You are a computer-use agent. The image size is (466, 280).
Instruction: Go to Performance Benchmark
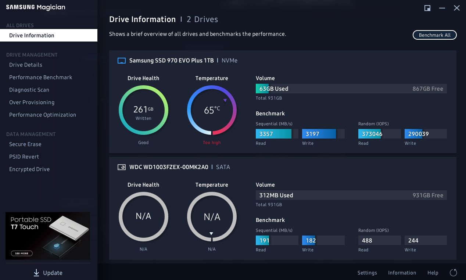(41, 77)
